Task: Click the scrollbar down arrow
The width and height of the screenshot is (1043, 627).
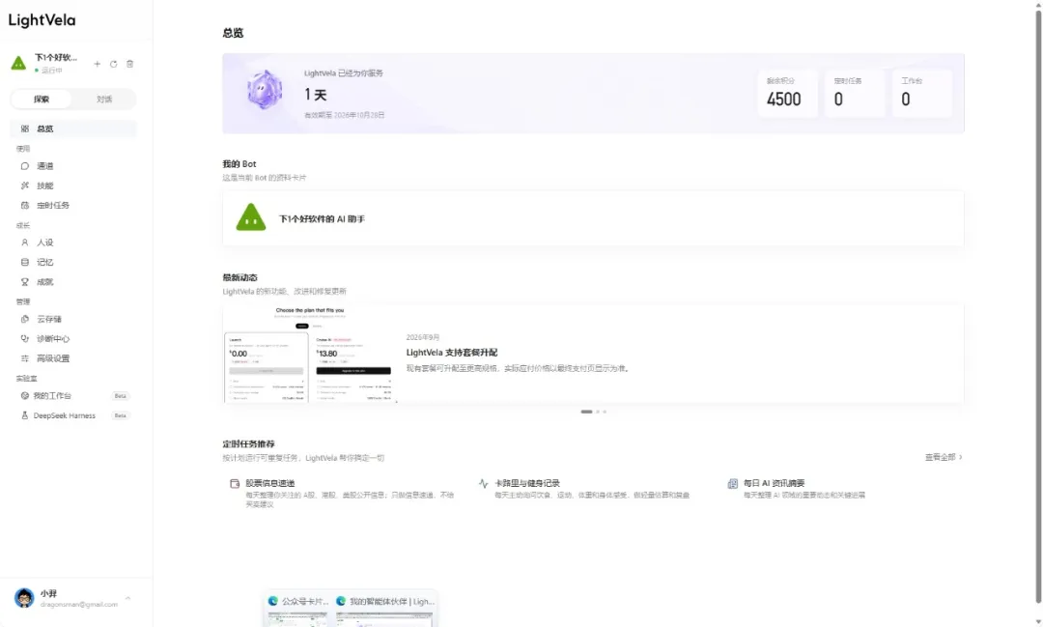Action: tap(1038, 621)
